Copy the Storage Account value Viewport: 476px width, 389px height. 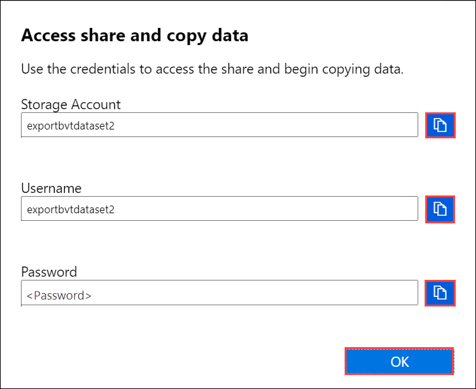[x=440, y=125]
